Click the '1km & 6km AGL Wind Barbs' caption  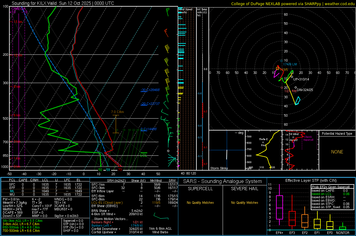(x=160, y=230)
